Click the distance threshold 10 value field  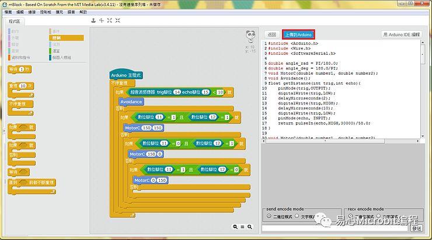[x=220, y=92]
